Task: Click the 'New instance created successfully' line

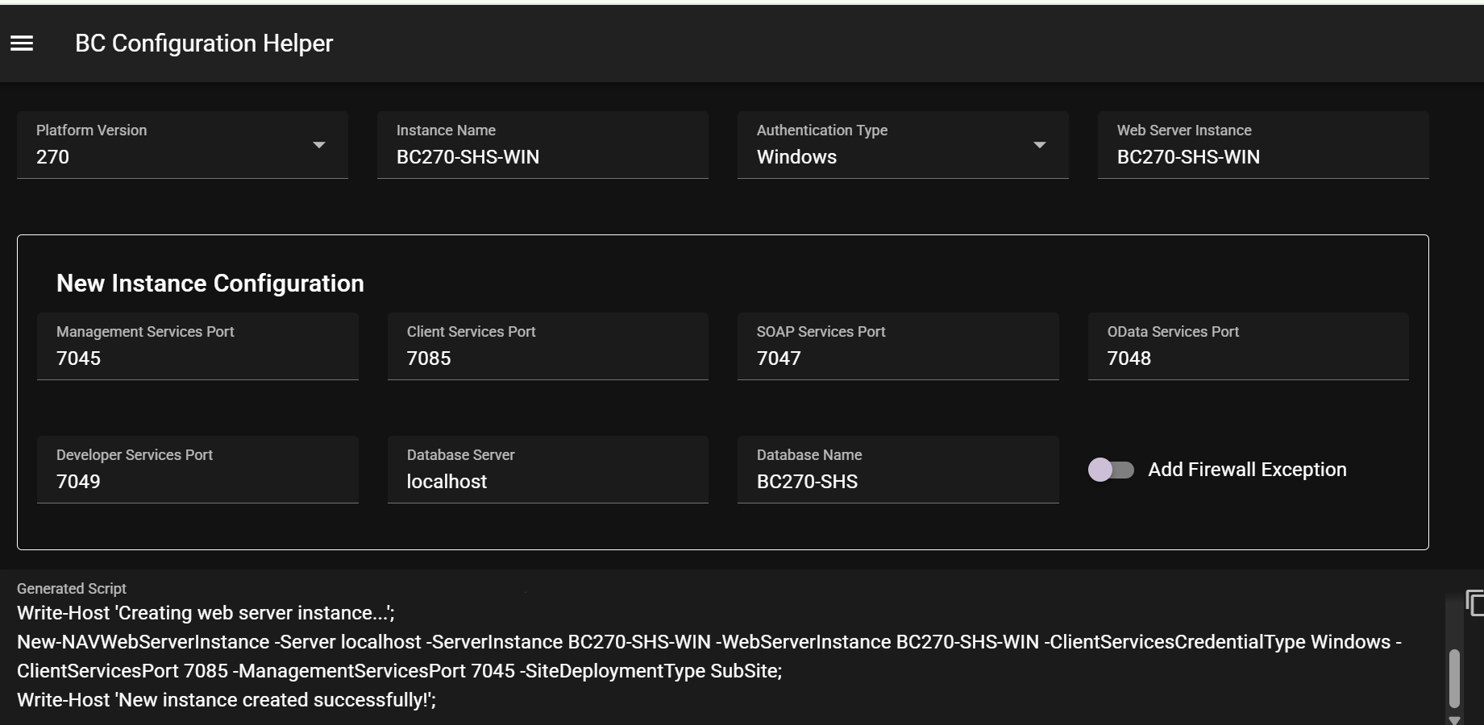Action: click(227, 700)
